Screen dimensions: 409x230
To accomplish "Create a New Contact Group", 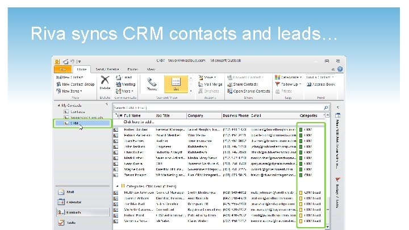I will coord(76,84).
